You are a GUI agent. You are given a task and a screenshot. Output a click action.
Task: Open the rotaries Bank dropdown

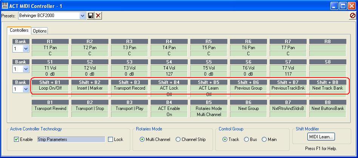pos(26,48)
